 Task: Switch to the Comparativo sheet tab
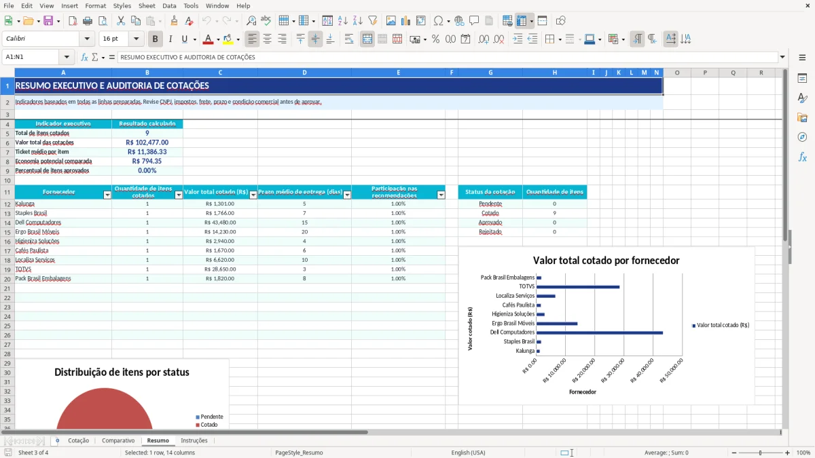click(118, 440)
